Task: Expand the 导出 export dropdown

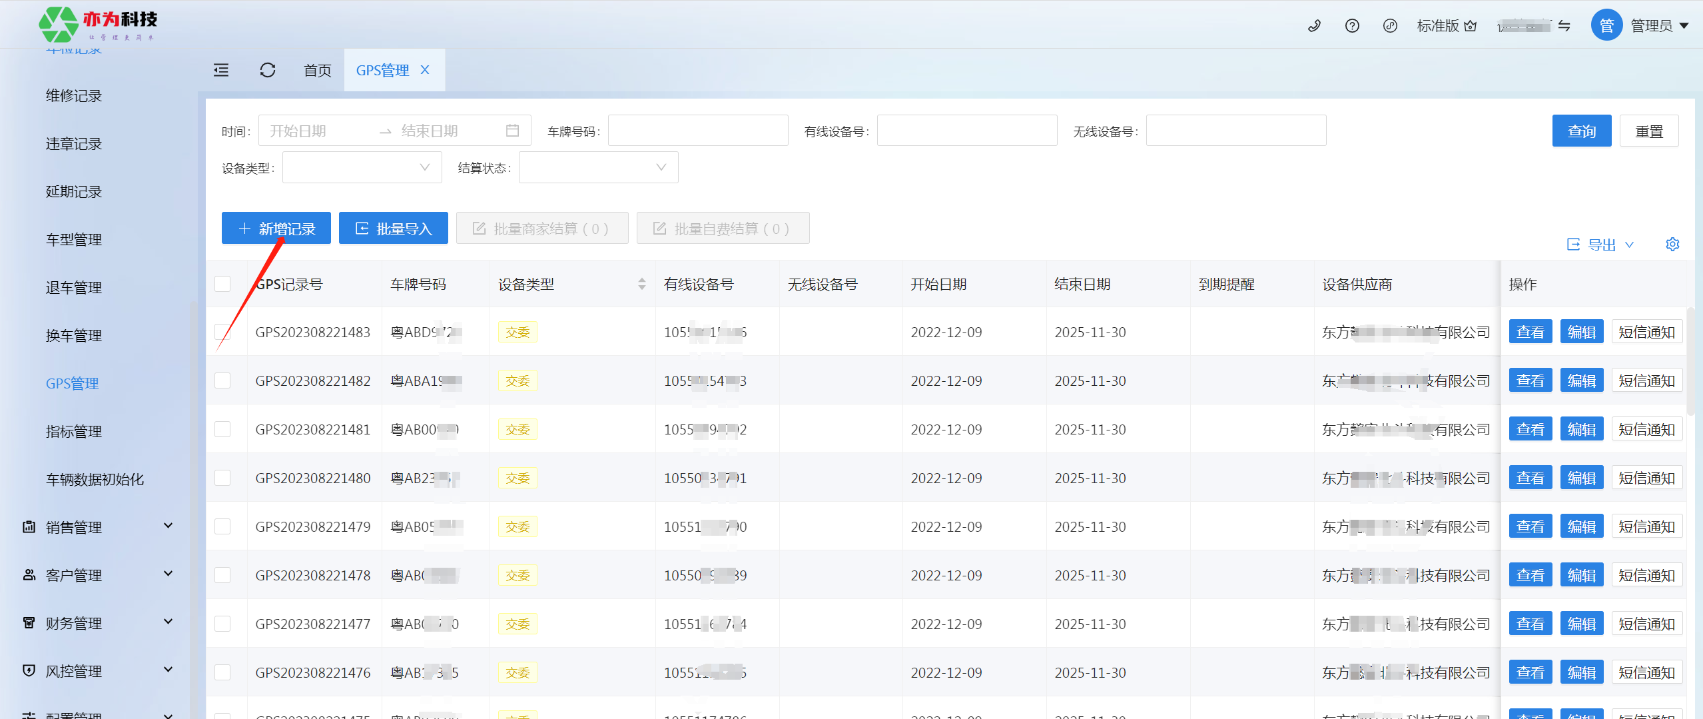Action: [x=1600, y=245]
